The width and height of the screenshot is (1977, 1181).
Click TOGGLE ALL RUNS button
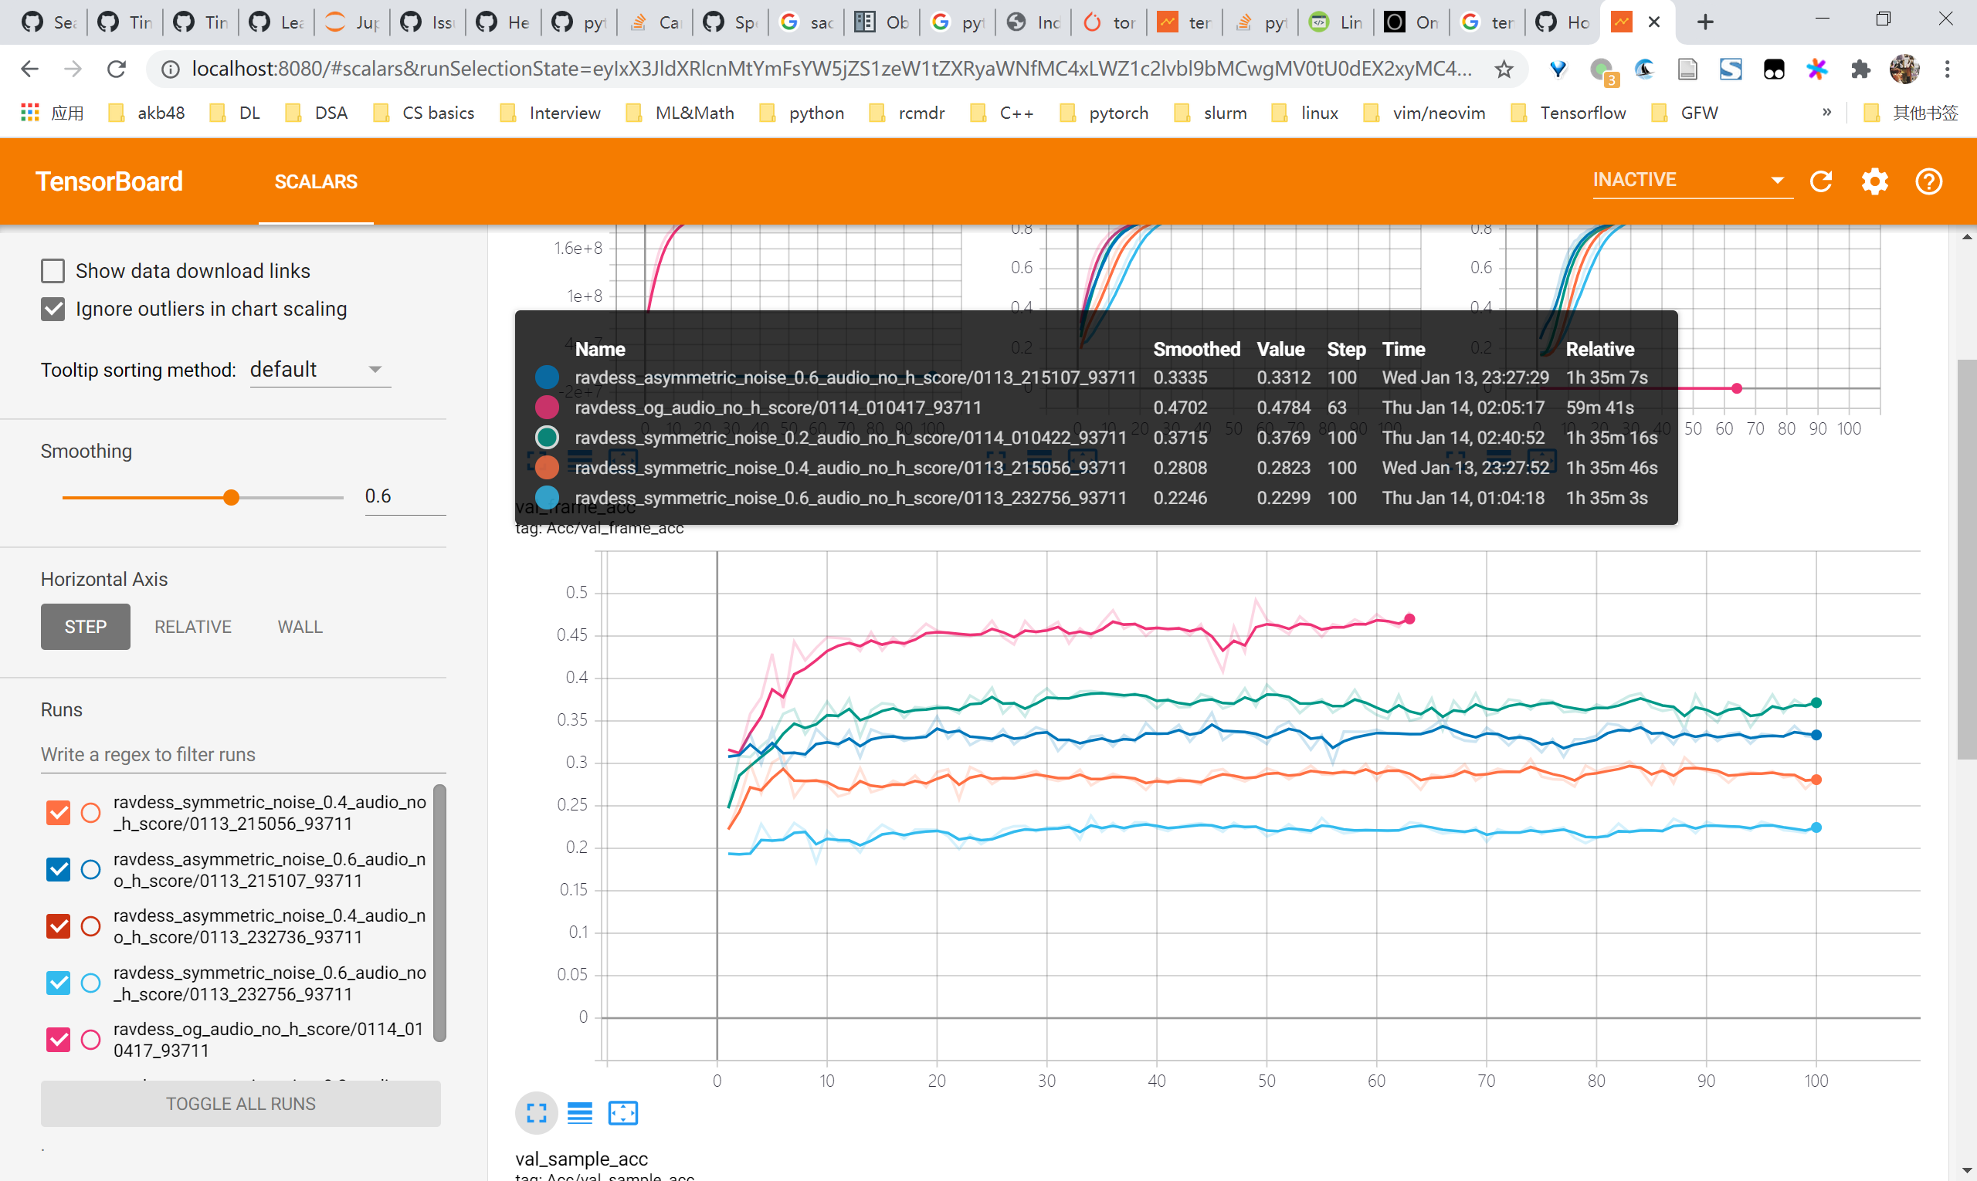(x=240, y=1104)
